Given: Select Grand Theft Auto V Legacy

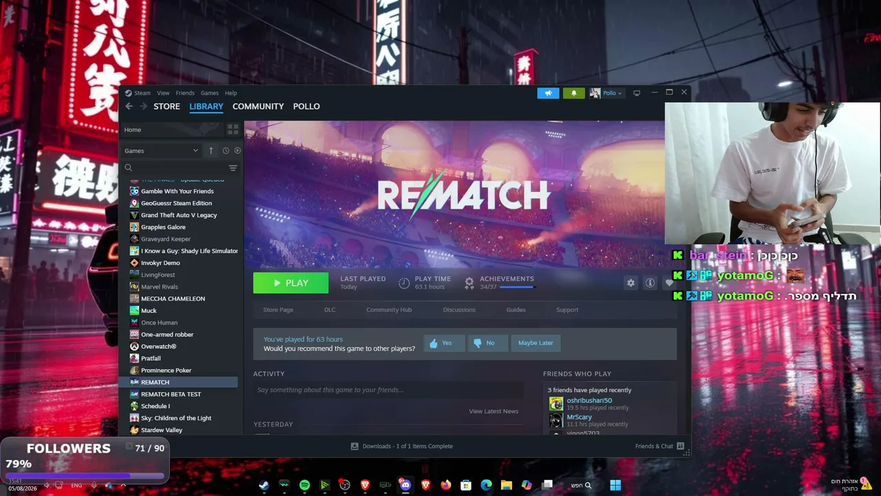Looking at the screenshot, I should [179, 215].
